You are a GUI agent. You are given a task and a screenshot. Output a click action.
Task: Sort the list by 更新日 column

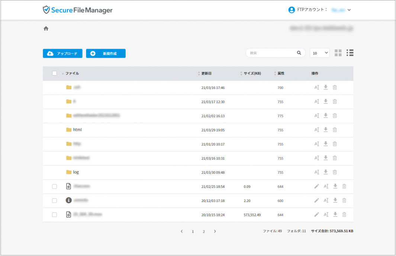pos(206,73)
